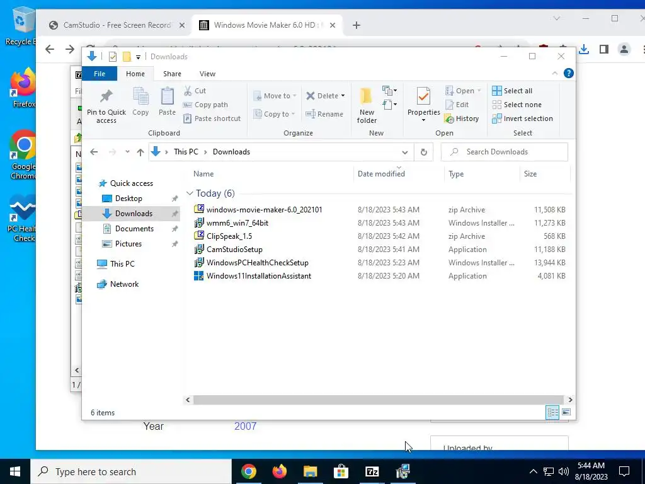Open Explorer Help question mark icon

569,73
